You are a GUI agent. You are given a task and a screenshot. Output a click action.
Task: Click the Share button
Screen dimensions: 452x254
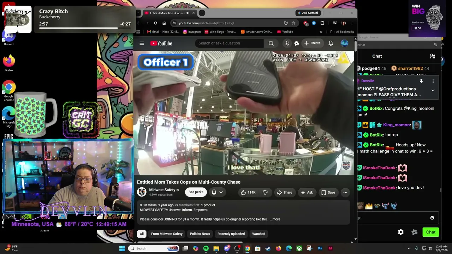pos(284,192)
